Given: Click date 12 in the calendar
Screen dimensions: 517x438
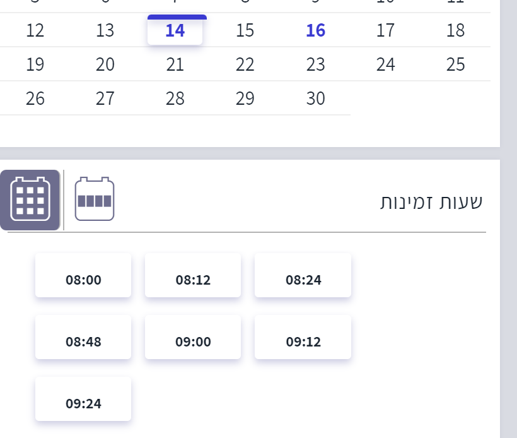Looking at the screenshot, I should point(35,30).
